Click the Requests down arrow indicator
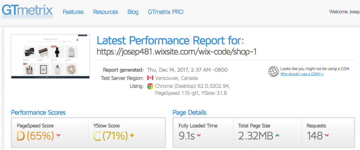 coord(326,135)
